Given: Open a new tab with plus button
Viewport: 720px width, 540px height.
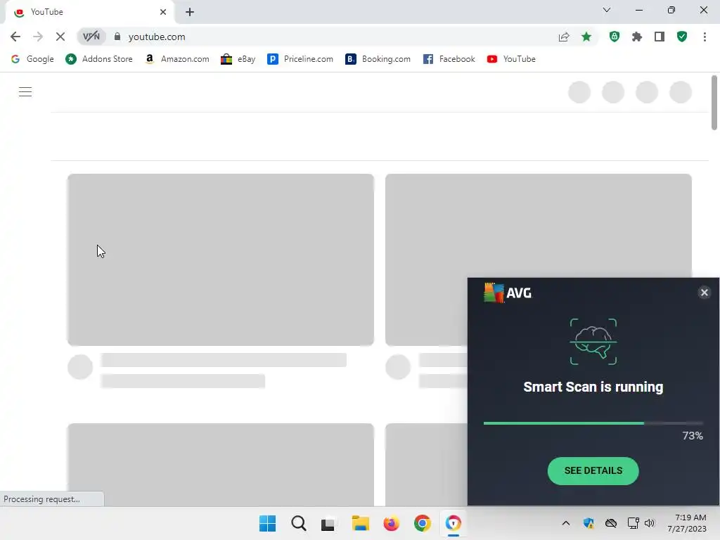Looking at the screenshot, I should point(190,12).
